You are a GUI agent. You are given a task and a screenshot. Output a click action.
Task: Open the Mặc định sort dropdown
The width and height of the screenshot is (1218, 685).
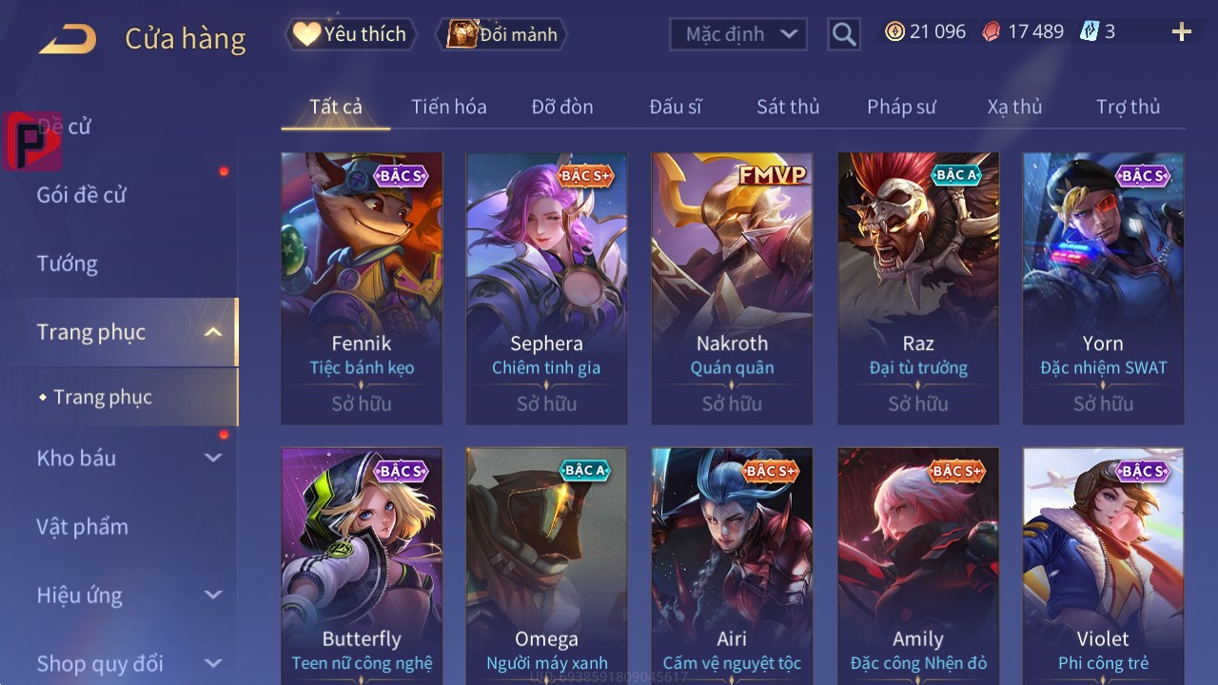(x=738, y=34)
